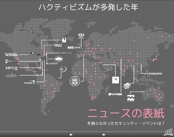Click the Chinese-text logo near India
The width and height of the screenshot is (174, 137).
tap(115, 94)
